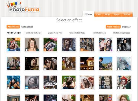
Task: Choose the city building billboards effect
Action: tap(14, 63)
